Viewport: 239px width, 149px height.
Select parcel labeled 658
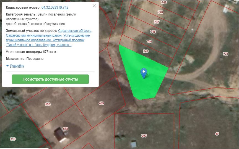pyautogui.click(x=65, y=129)
